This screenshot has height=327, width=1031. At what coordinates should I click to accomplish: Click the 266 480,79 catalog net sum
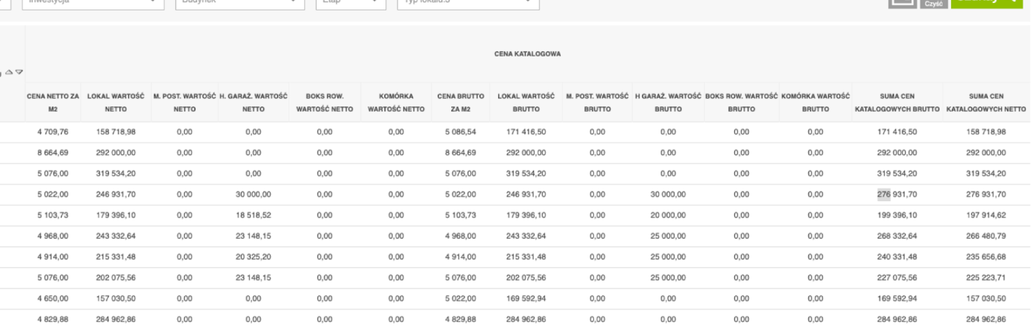(x=986, y=236)
